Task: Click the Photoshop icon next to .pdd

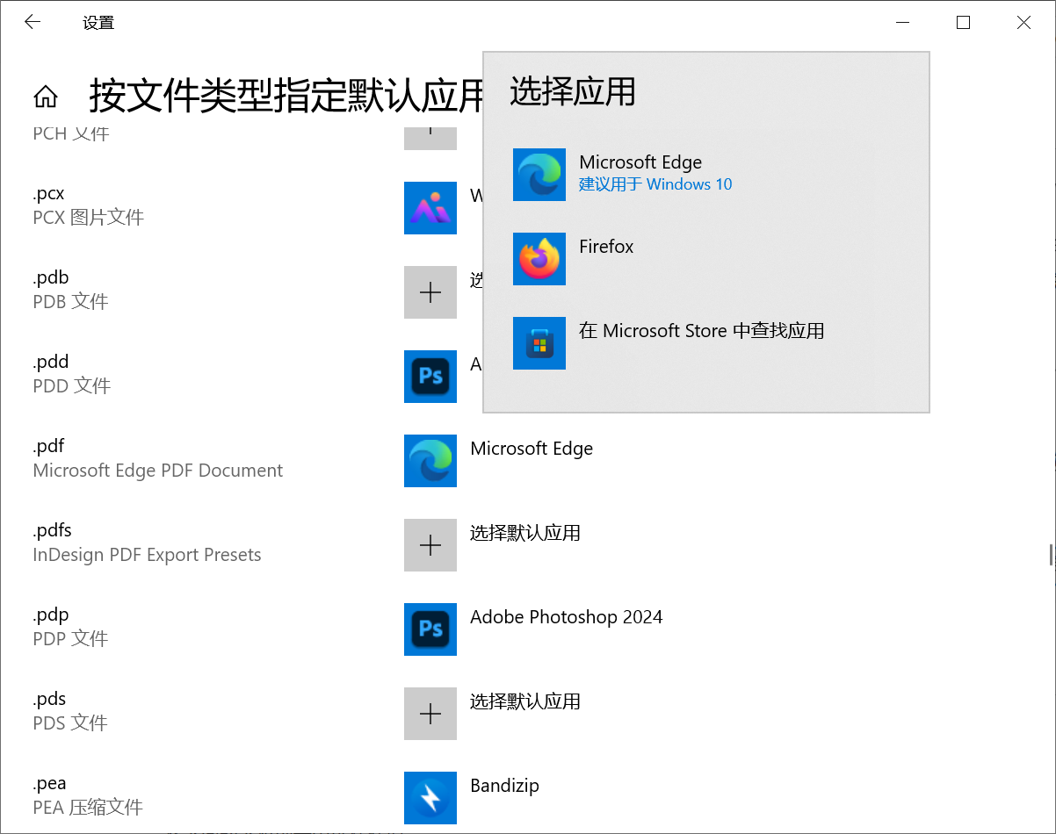Action: click(430, 377)
